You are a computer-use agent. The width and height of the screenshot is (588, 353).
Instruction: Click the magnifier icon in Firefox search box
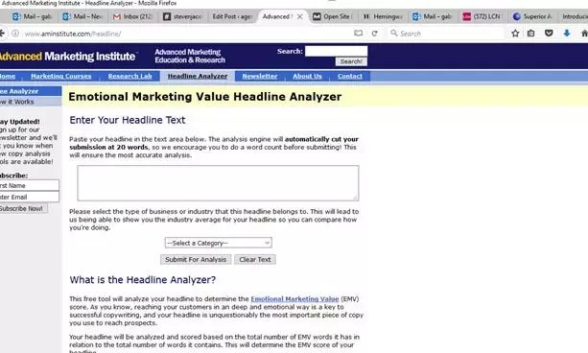click(x=393, y=34)
